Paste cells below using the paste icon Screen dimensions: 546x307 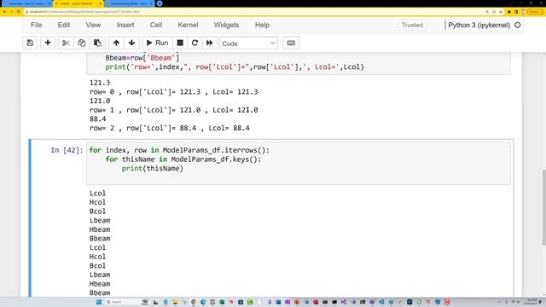(97, 43)
